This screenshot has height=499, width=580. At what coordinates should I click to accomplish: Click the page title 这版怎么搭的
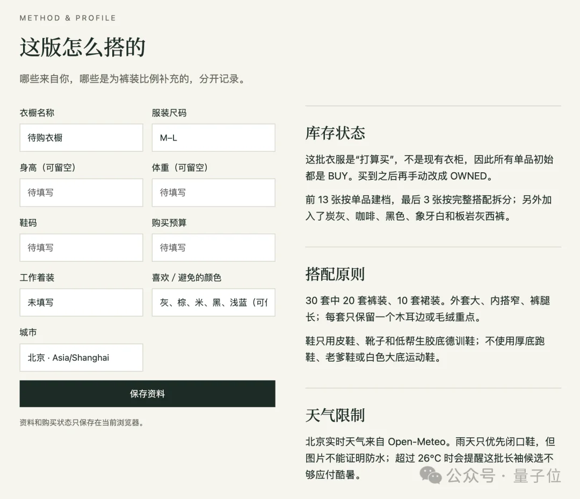coord(83,47)
